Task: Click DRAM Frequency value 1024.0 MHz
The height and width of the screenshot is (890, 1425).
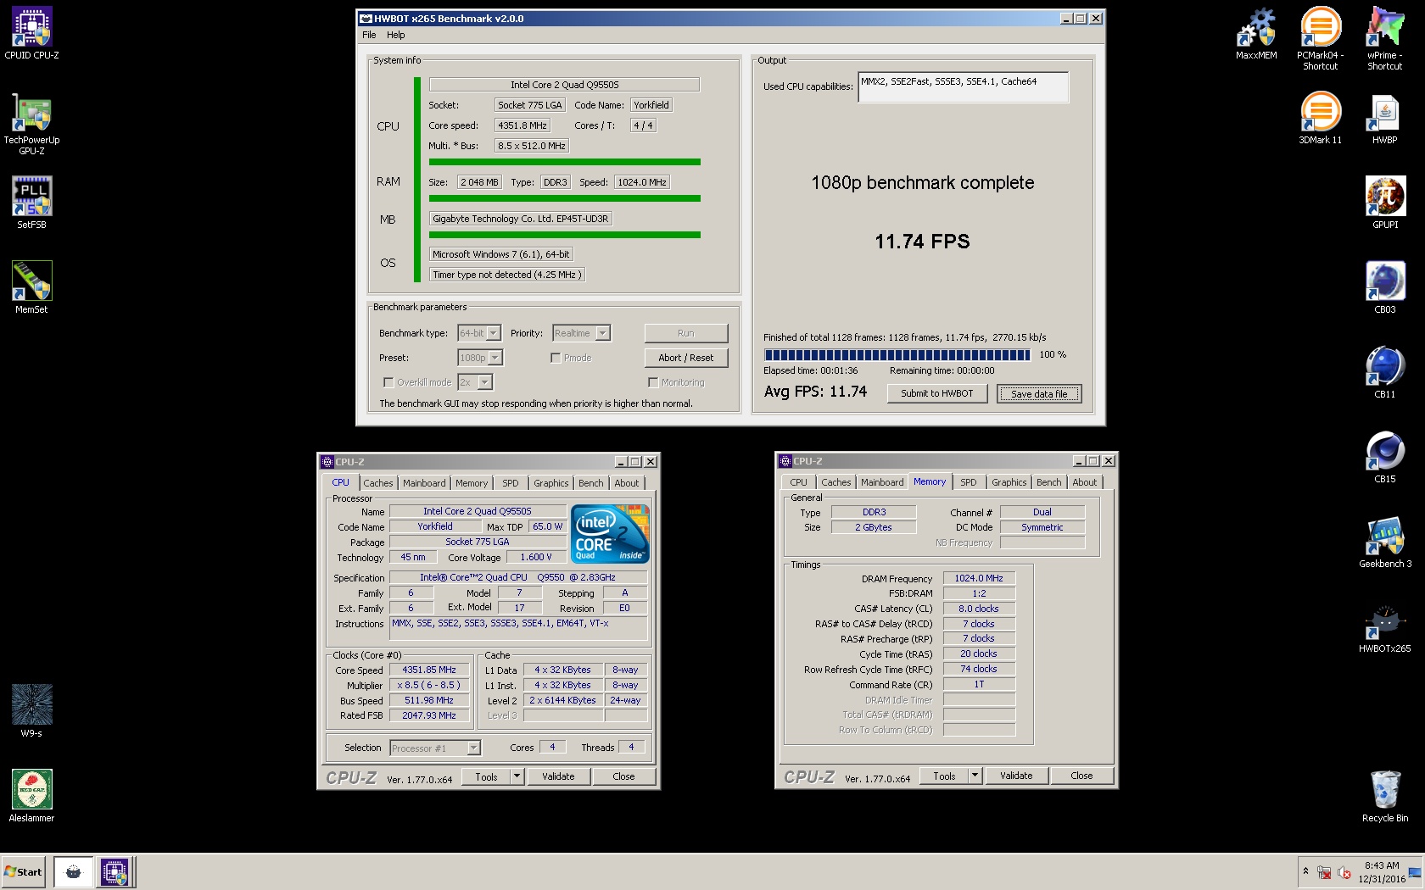Action: [979, 578]
